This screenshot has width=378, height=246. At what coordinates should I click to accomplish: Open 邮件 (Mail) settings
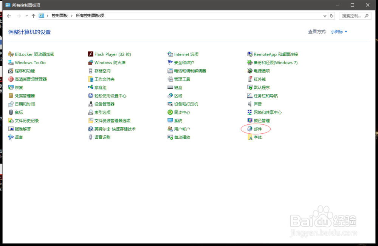pos(259,128)
